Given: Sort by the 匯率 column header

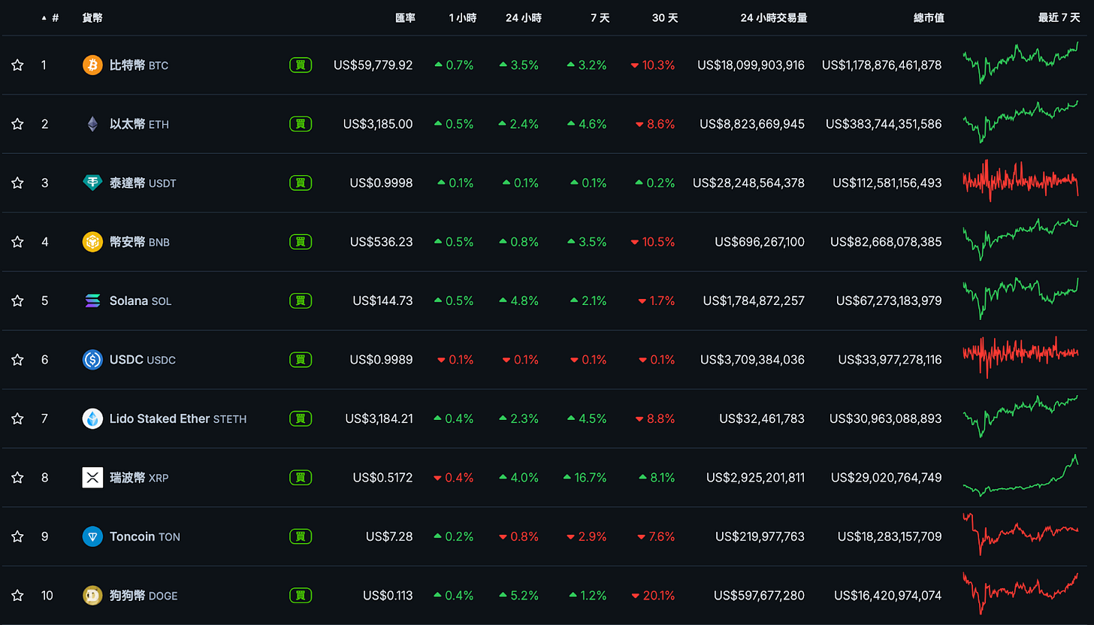Looking at the screenshot, I should click(x=405, y=17).
